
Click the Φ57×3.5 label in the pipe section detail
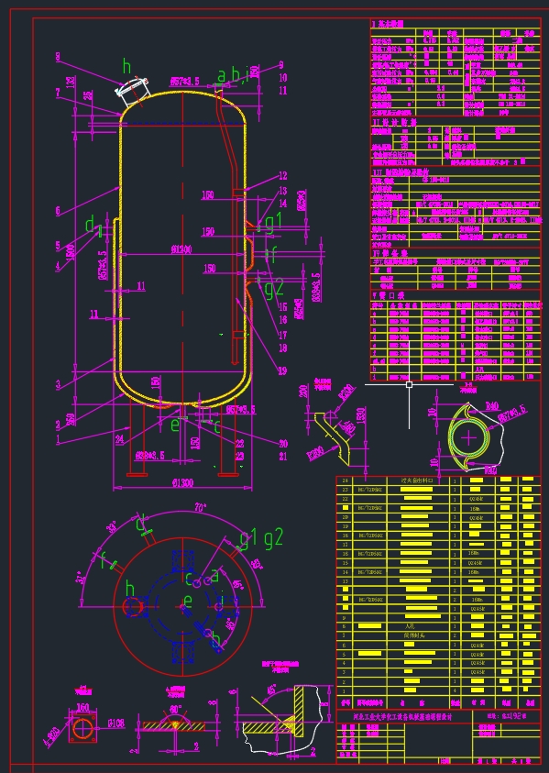point(512,414)
